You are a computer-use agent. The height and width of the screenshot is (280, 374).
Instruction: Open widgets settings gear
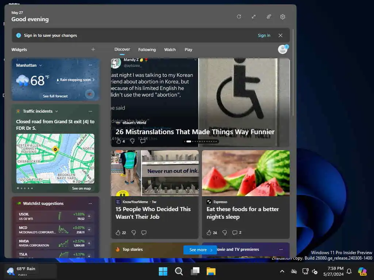pos(283,17)
